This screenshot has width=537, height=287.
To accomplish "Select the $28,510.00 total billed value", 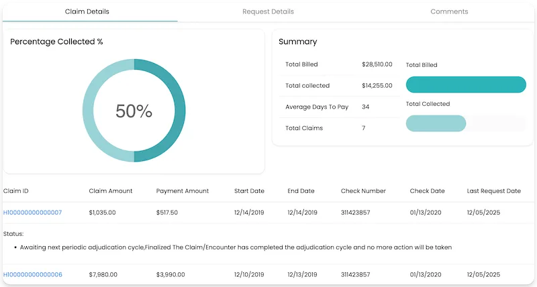I will tap(377, 64).
